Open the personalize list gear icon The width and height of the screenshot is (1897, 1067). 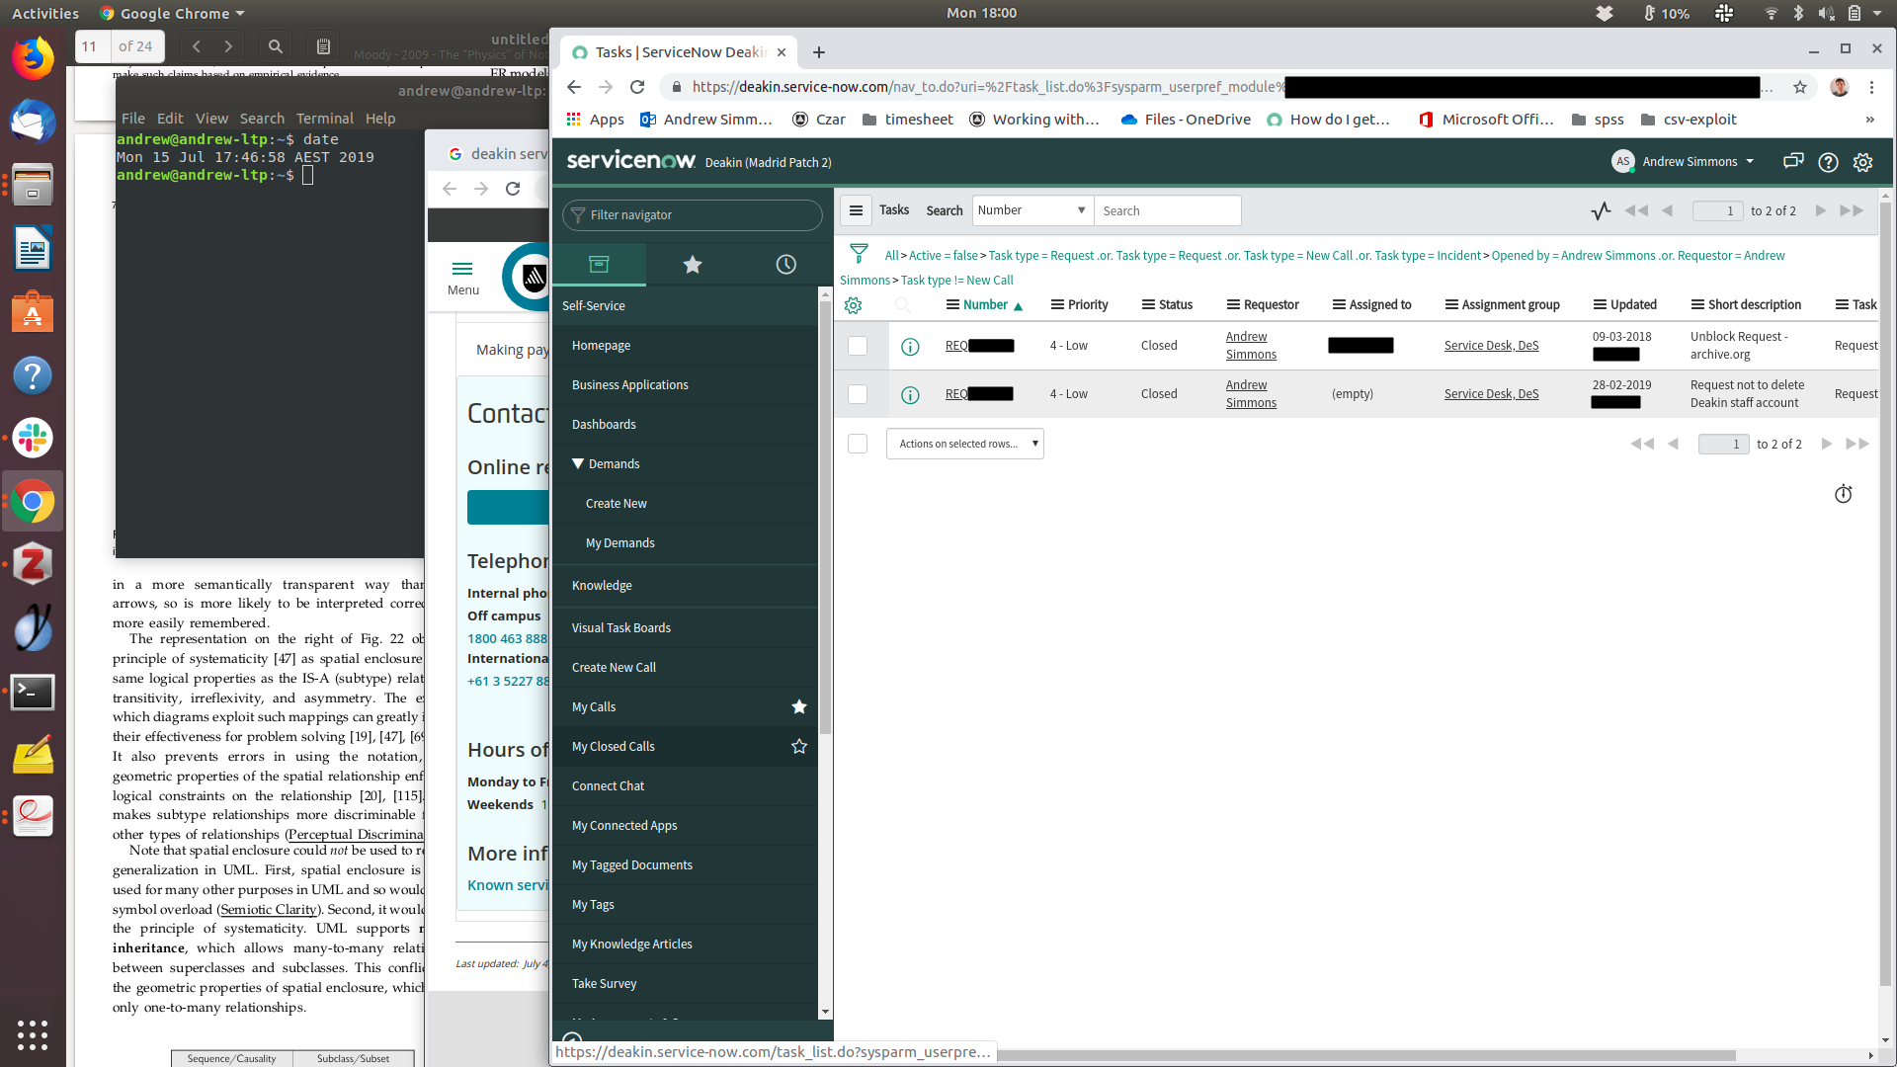point(854,305)
